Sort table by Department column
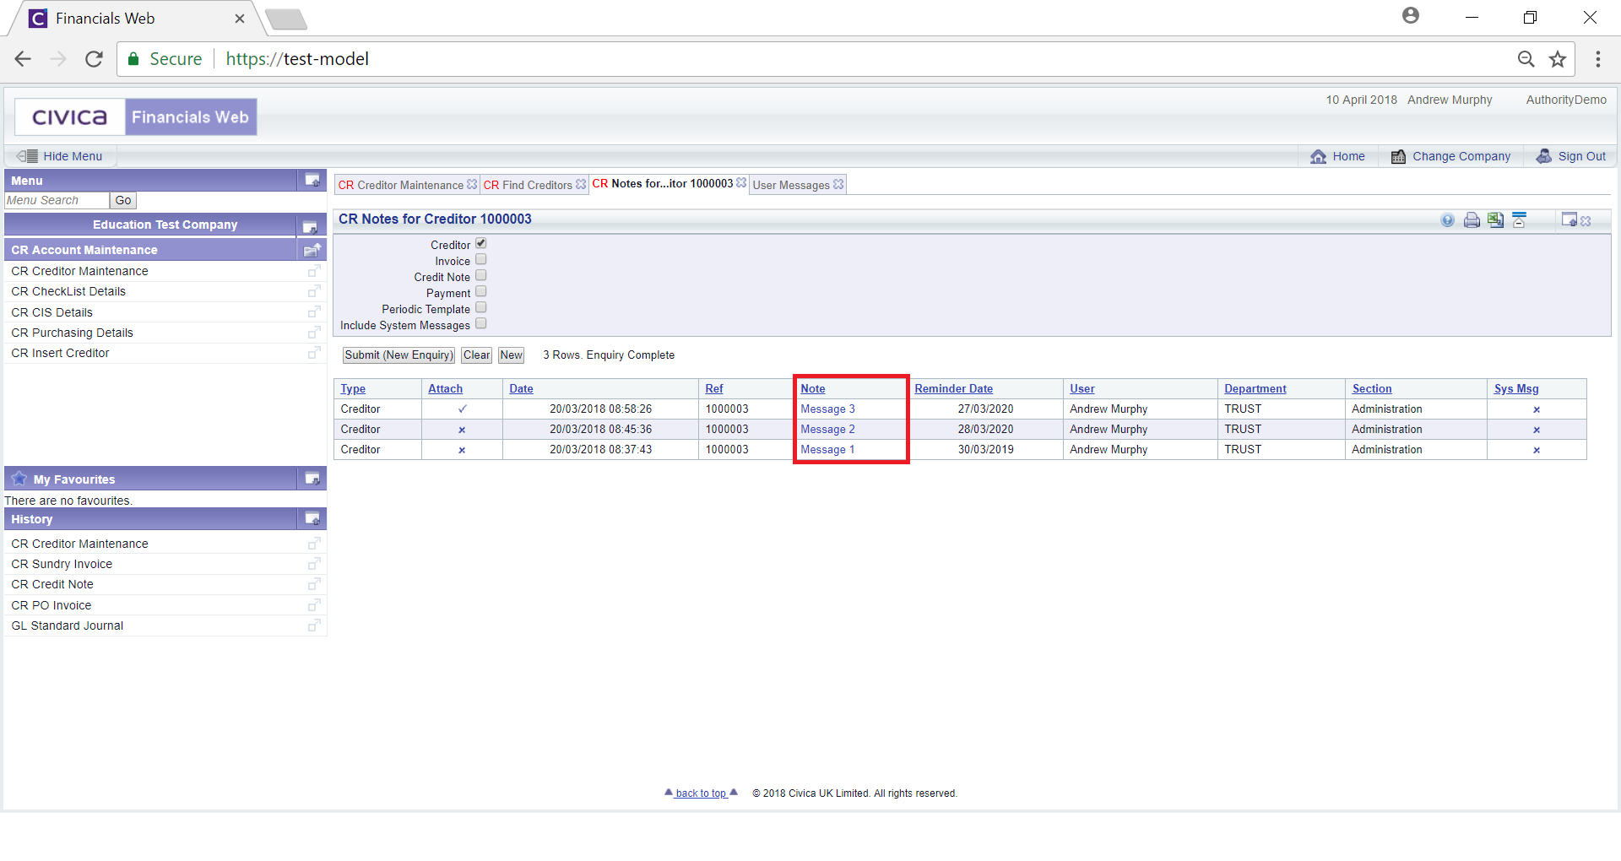This screenshot has height=861, width=1621. point(1255,389)
